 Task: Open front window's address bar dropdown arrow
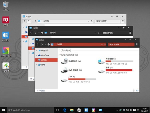(x=101, y=44)
